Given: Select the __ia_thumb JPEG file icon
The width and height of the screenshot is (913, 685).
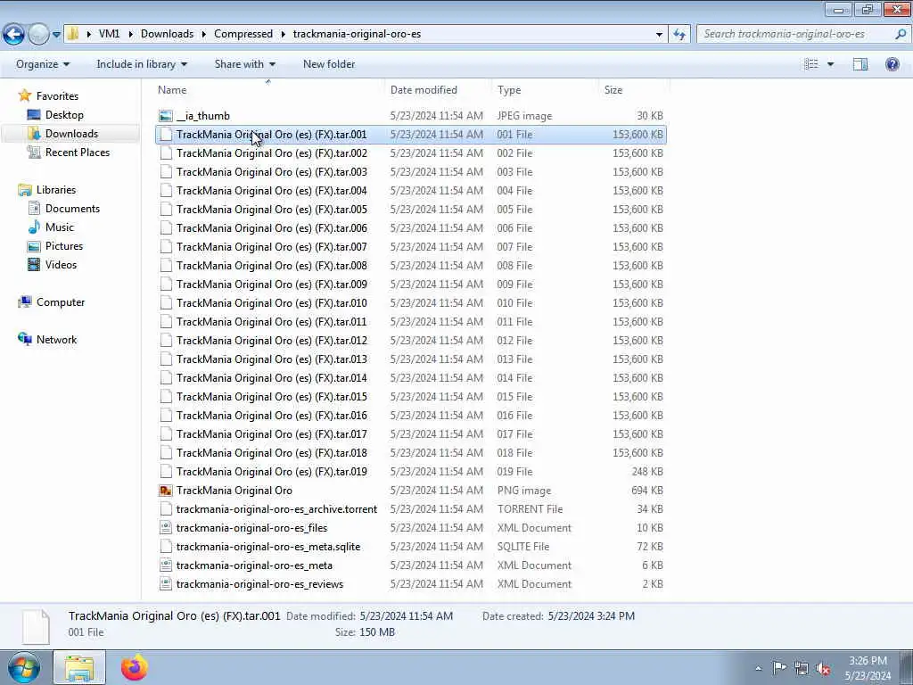Looking at the screenshot, I should click(166, 116).
